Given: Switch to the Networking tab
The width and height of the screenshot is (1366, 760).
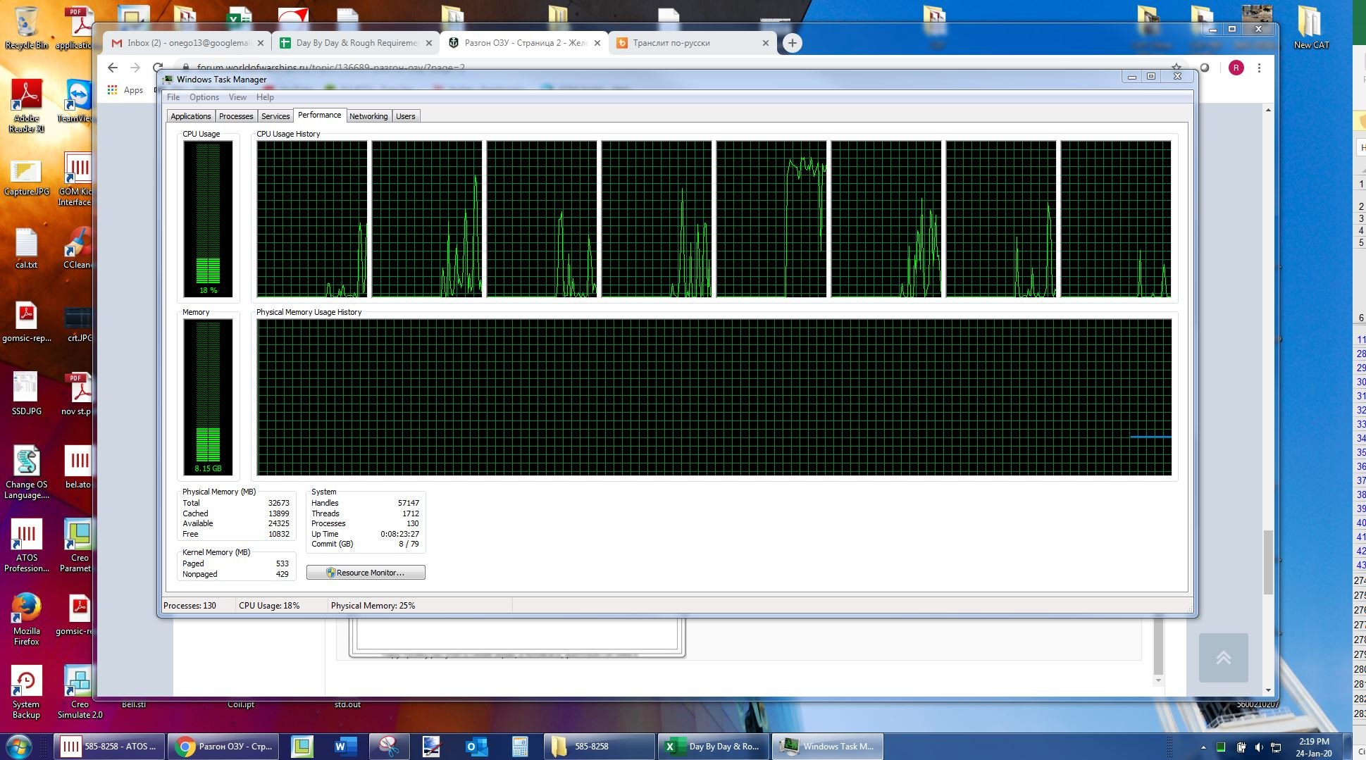Looking at the screenshot, I should (368, 116).
